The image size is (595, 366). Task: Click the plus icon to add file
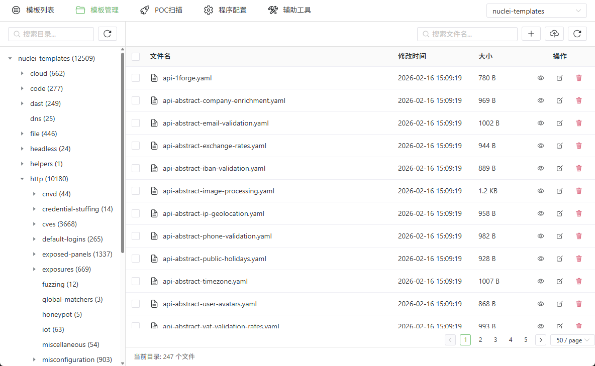tap(531, 34)
